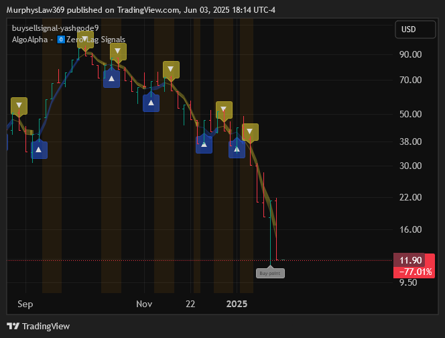
Task: Click the yellow sell marker near 90.00 level
Action: point(118,52)
